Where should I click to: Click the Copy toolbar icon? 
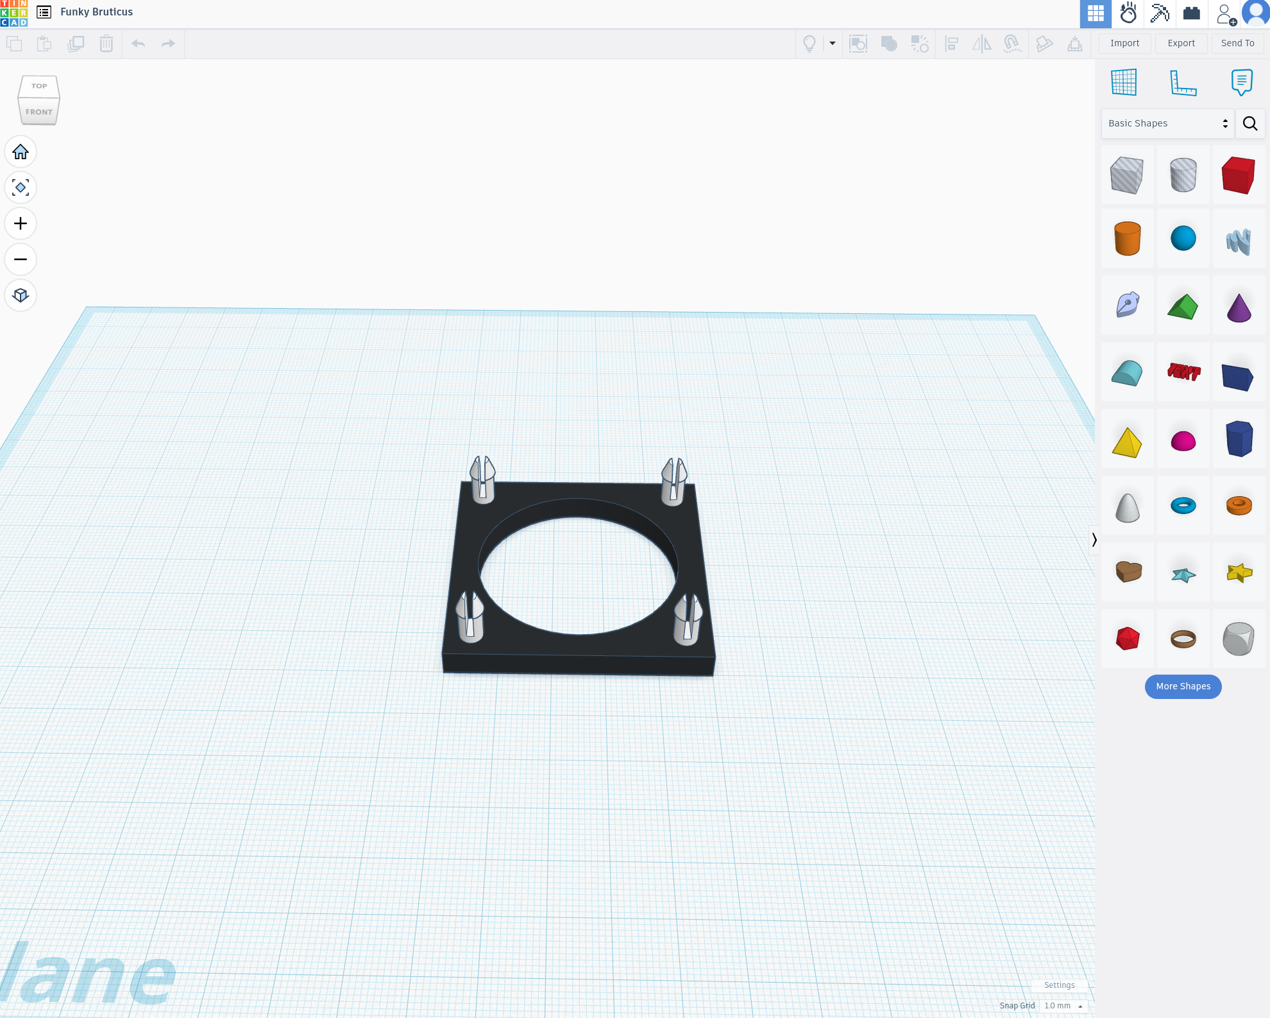click(x=14, y=44)
